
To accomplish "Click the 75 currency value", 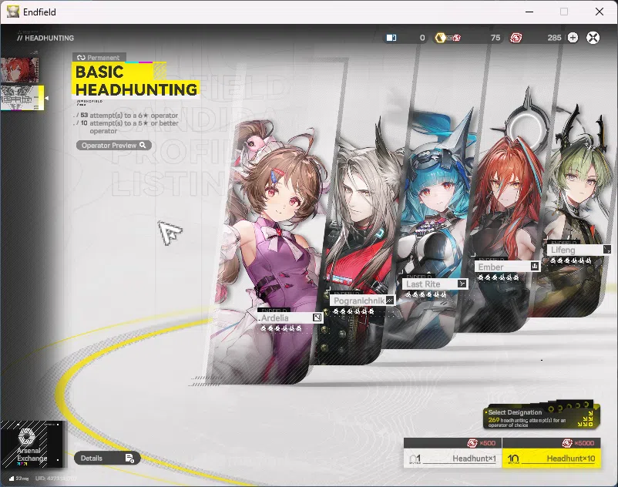I will click(x=495, y=38).
